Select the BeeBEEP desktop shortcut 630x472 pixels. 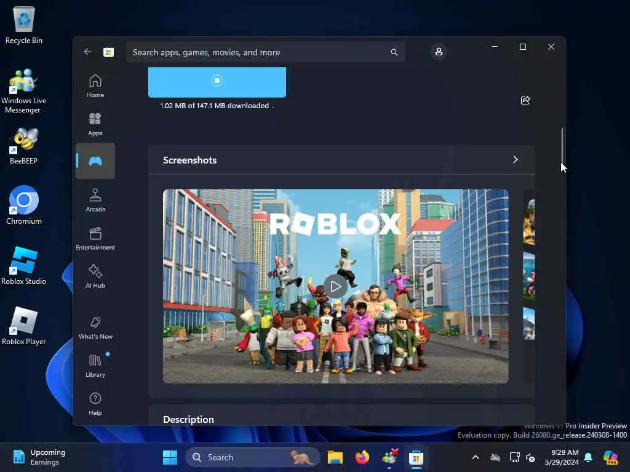(x=24, y=146)
